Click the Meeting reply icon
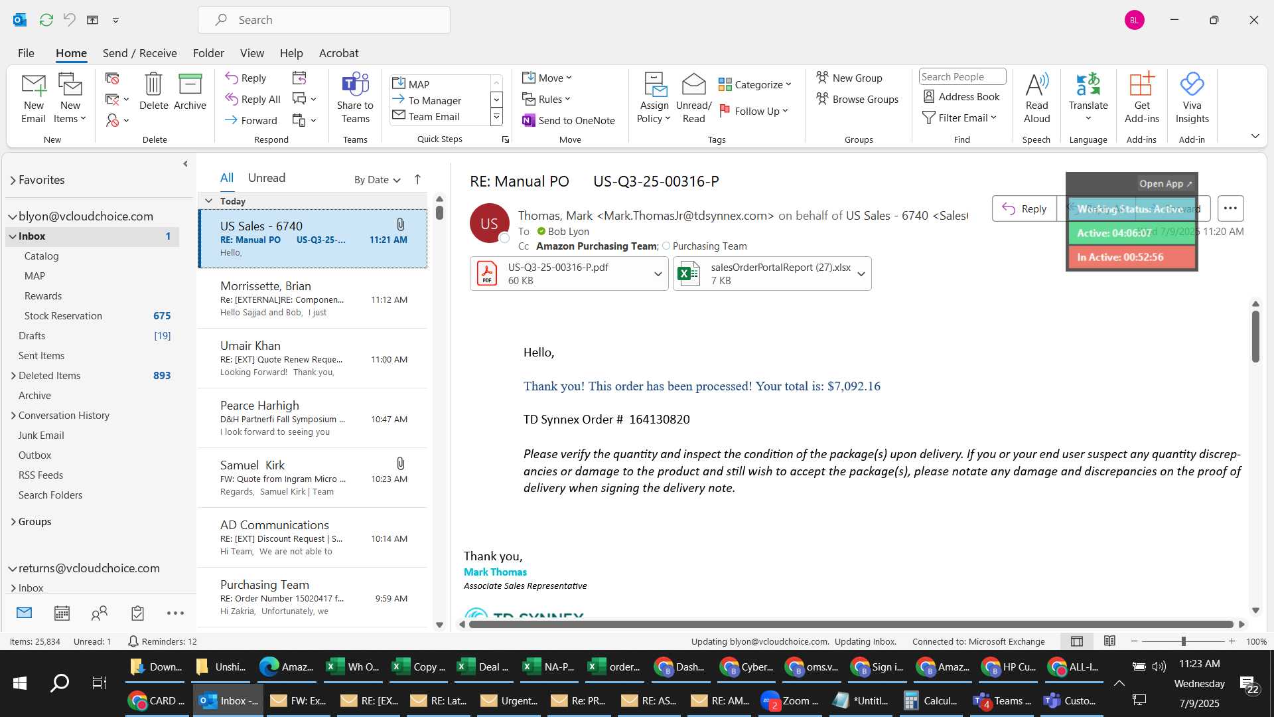This screenshot has width=1274, height=717. pos(299,78)
